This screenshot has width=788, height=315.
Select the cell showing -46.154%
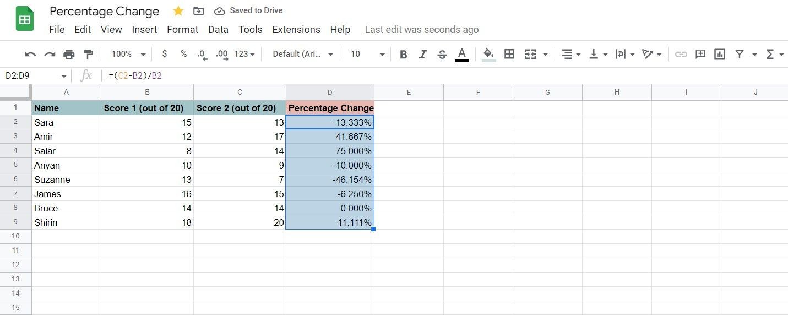coord(330,180)
